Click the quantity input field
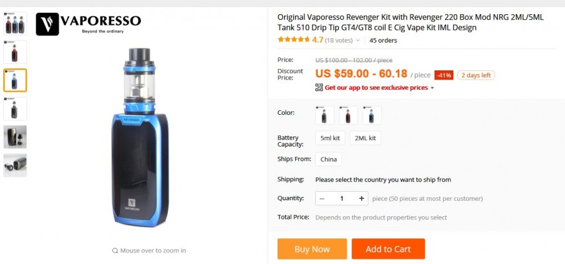This screenshot has width=565, height=264. tap(342, 198)
